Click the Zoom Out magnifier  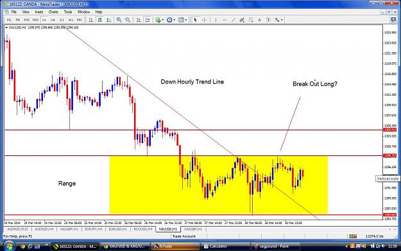pos(128,20)
